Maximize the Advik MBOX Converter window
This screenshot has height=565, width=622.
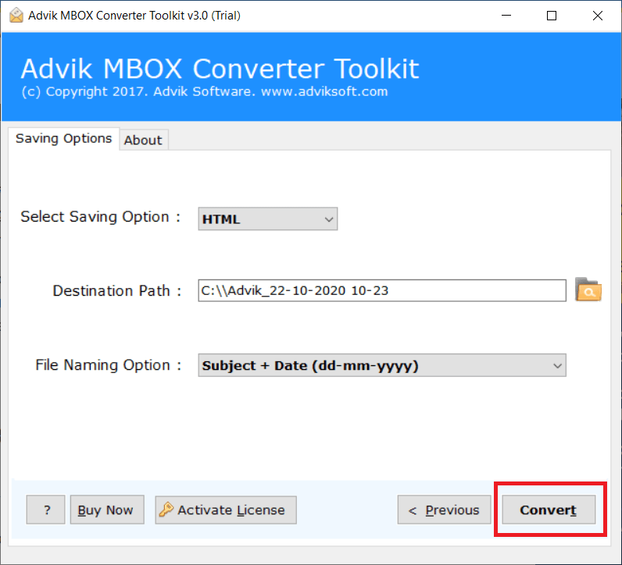[x=552, y=16]
